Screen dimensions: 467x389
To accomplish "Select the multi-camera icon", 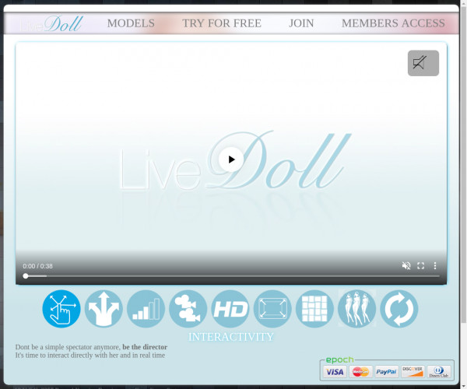I will coord(188,309).
